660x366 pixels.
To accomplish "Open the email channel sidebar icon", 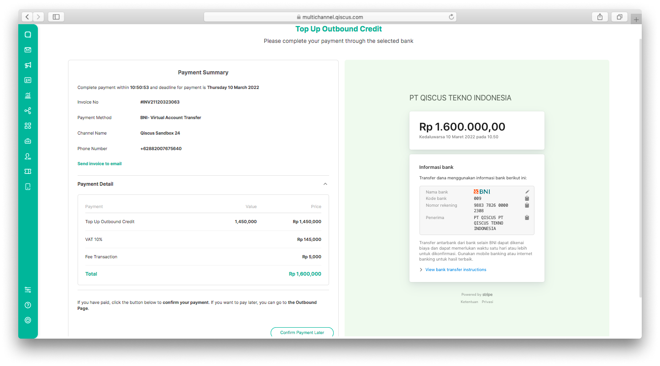I will (x=28, y=50).
